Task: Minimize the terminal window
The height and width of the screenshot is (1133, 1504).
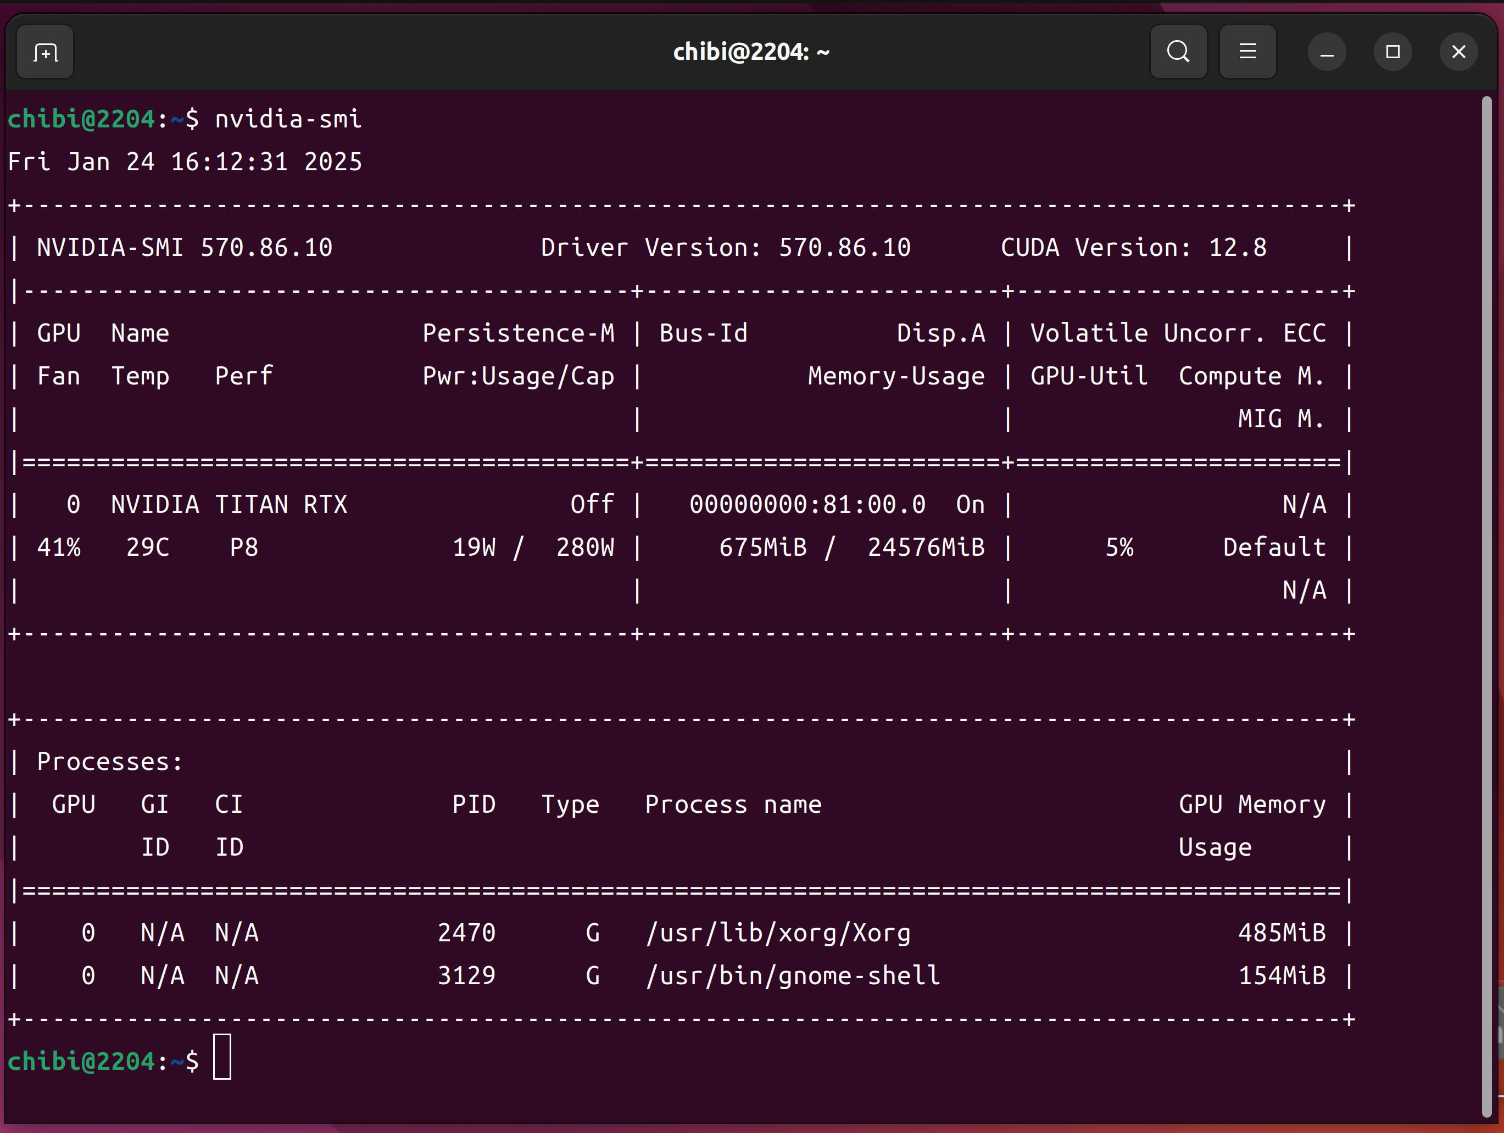Action: click(x=1326, y=52)
